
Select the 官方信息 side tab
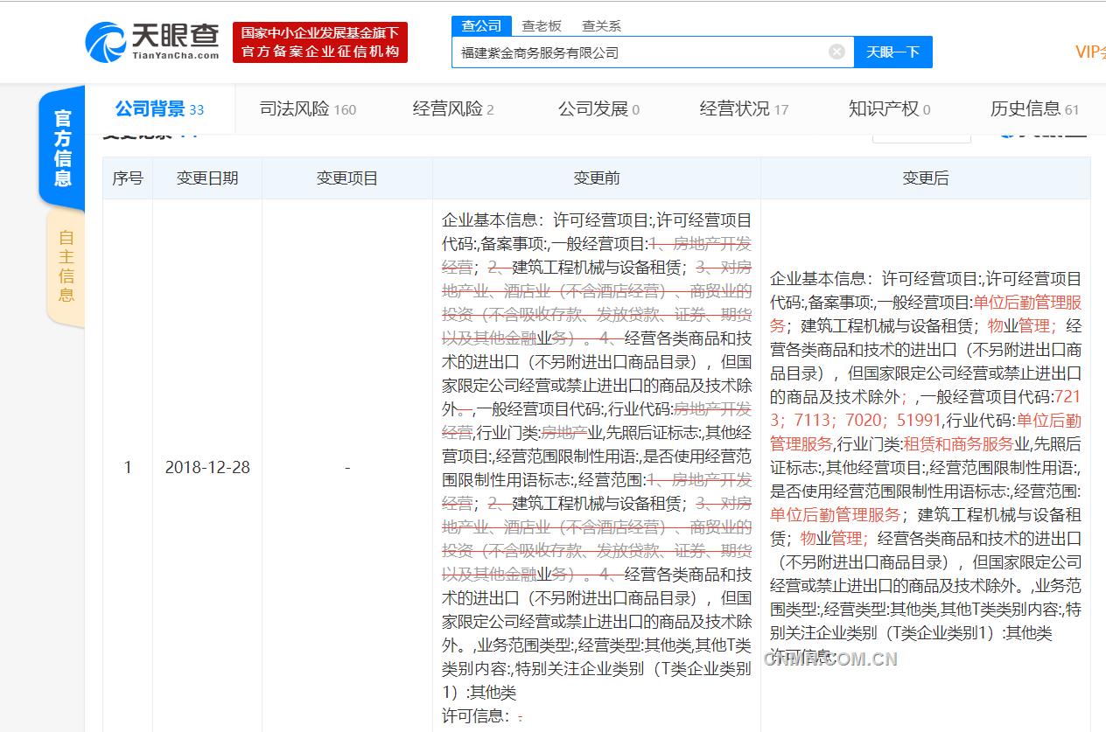tap(63, 147)
